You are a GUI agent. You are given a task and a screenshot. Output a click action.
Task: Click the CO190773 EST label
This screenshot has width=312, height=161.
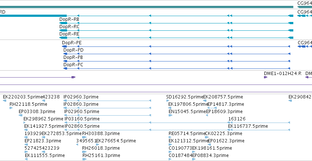tap(180, 148)
